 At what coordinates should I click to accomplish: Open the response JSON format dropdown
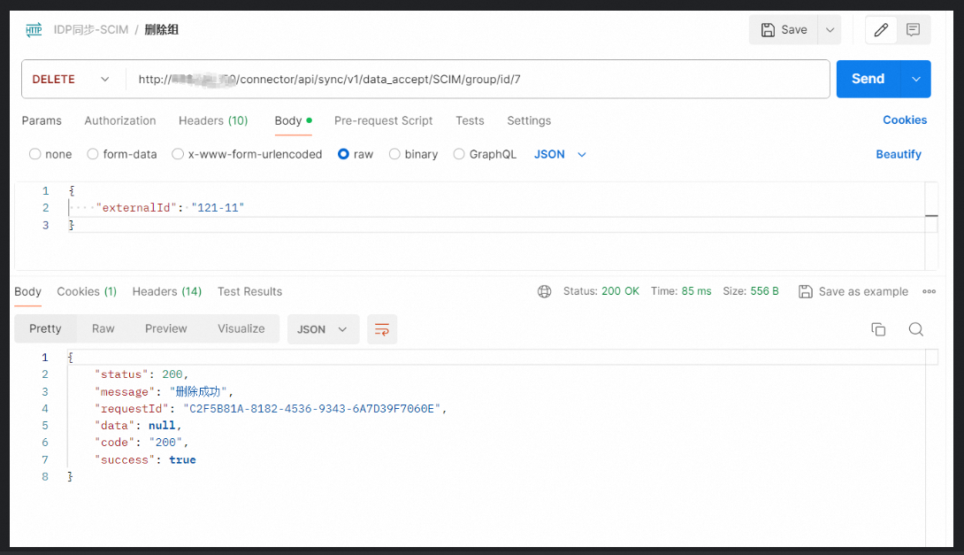tap(323, 329)
